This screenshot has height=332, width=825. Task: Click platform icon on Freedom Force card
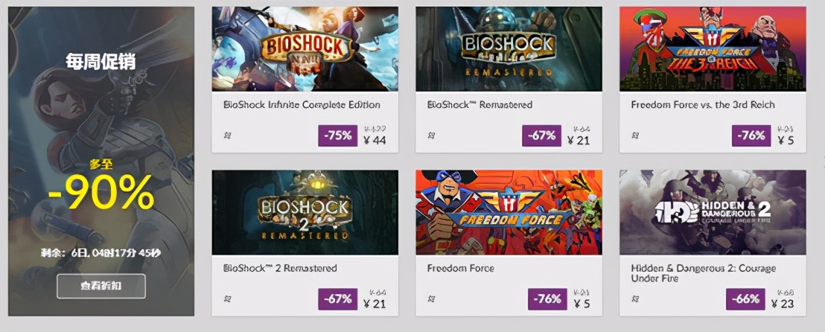pyautogui.click(x=431, y=299)
